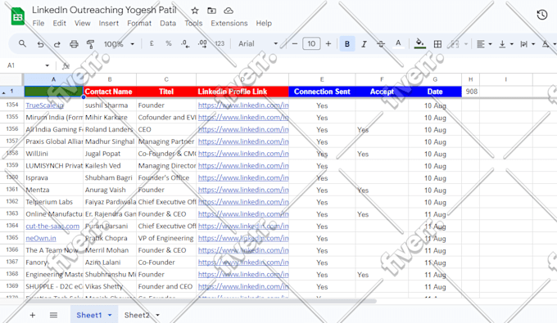Open the text color picker

tap(398, 44)
